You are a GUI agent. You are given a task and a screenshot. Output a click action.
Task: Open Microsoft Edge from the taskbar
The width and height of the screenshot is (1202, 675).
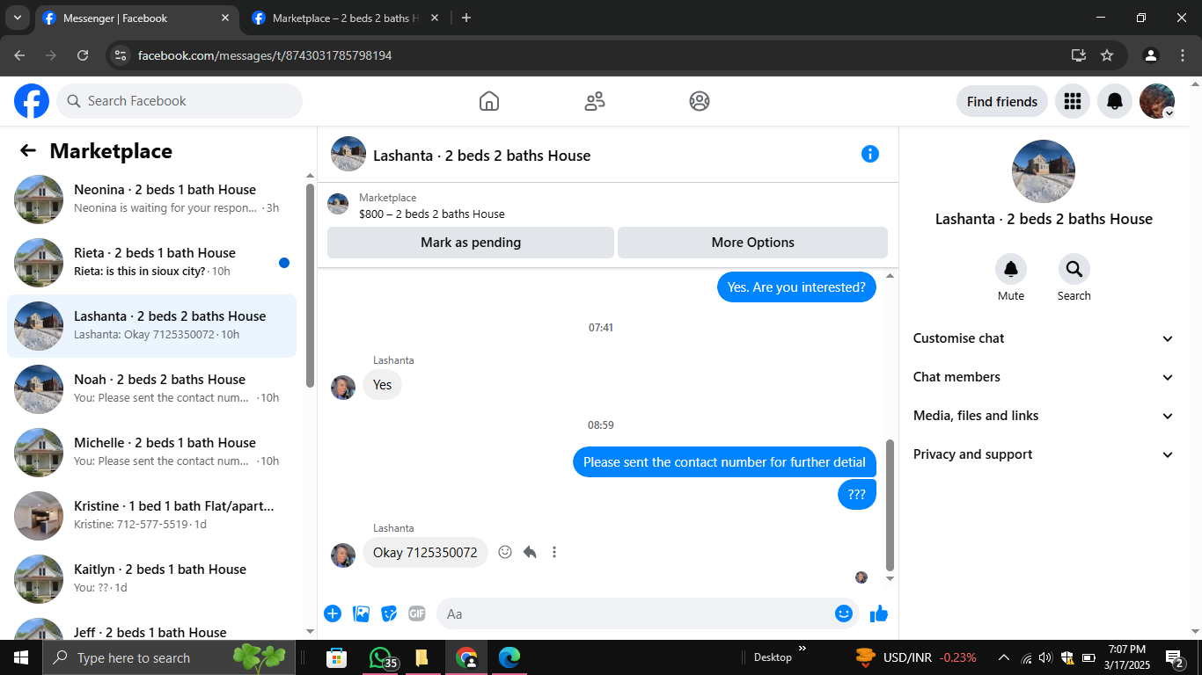509,657
